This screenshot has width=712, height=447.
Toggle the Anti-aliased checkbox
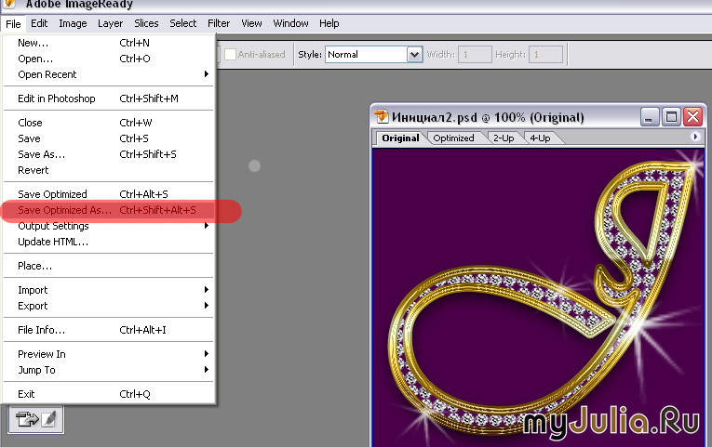coord(230,55)
